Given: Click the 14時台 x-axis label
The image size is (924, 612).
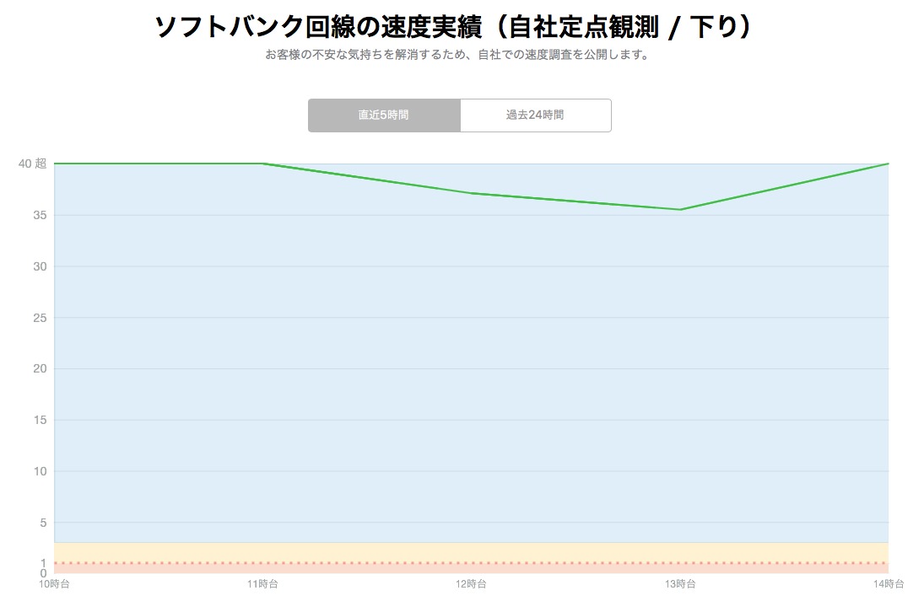Looking at the screenshot, I should click(889, 583).
